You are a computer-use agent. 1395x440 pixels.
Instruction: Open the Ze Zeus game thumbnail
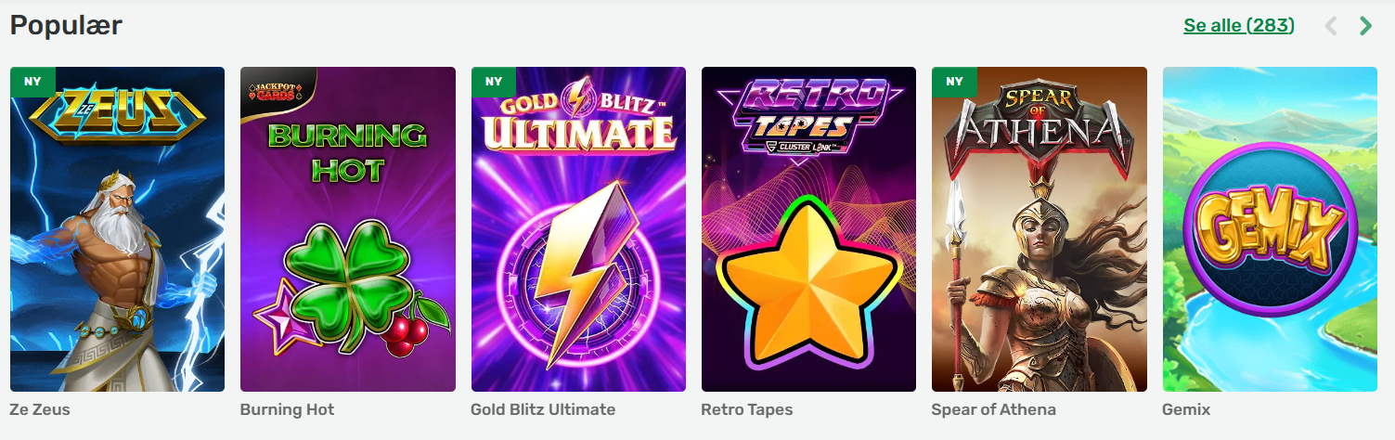pyautogui.click(x=117, y=229)
